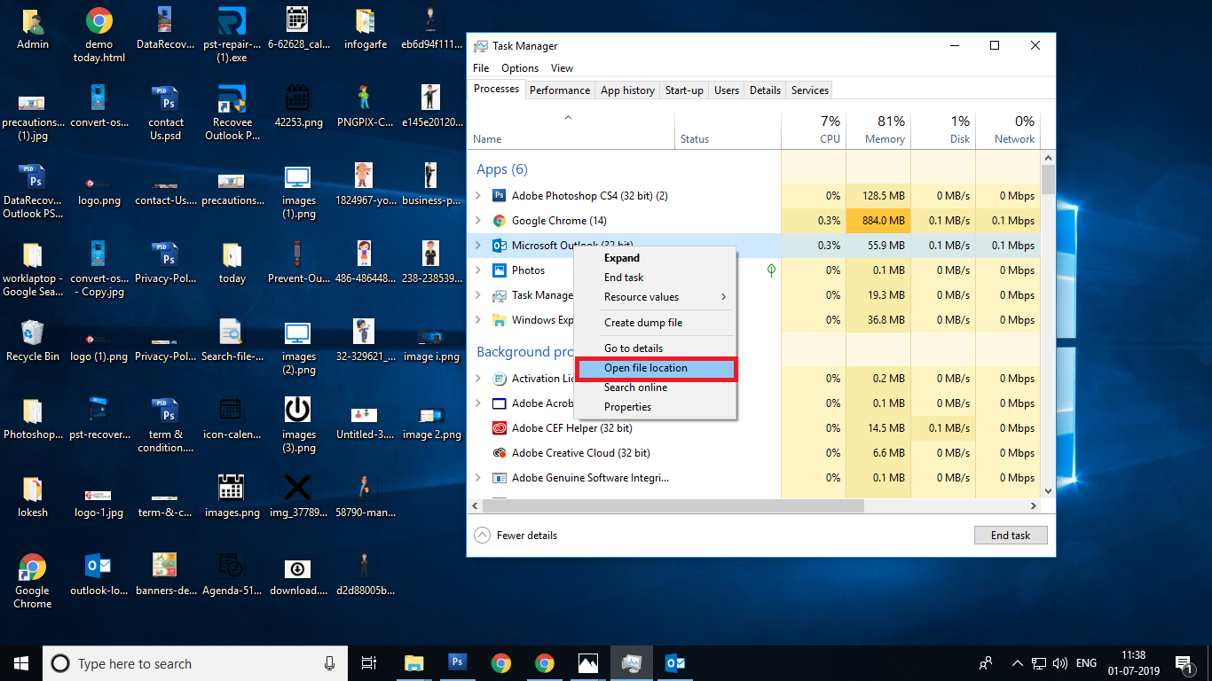This screenshot has height=681, width=1212.
Task: Switch to the Users tab
Action: tap(727, 90)
